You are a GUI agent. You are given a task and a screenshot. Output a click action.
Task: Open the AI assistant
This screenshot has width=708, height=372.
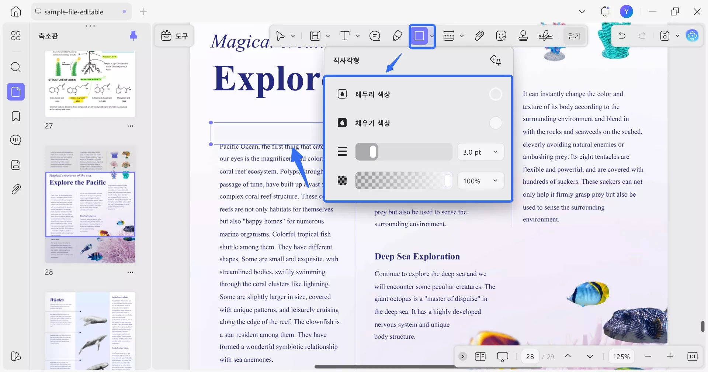click(692, 36)
